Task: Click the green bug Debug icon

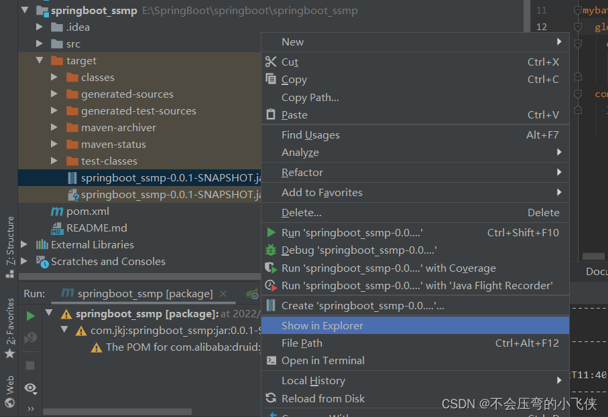Action: (x=271, y=250)
